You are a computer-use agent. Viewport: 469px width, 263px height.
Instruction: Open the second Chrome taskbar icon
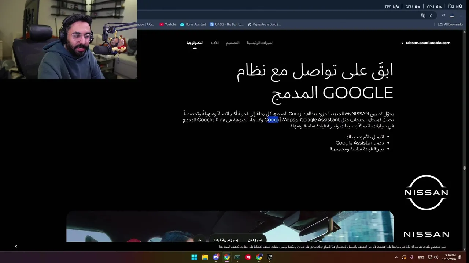point(259,257)
